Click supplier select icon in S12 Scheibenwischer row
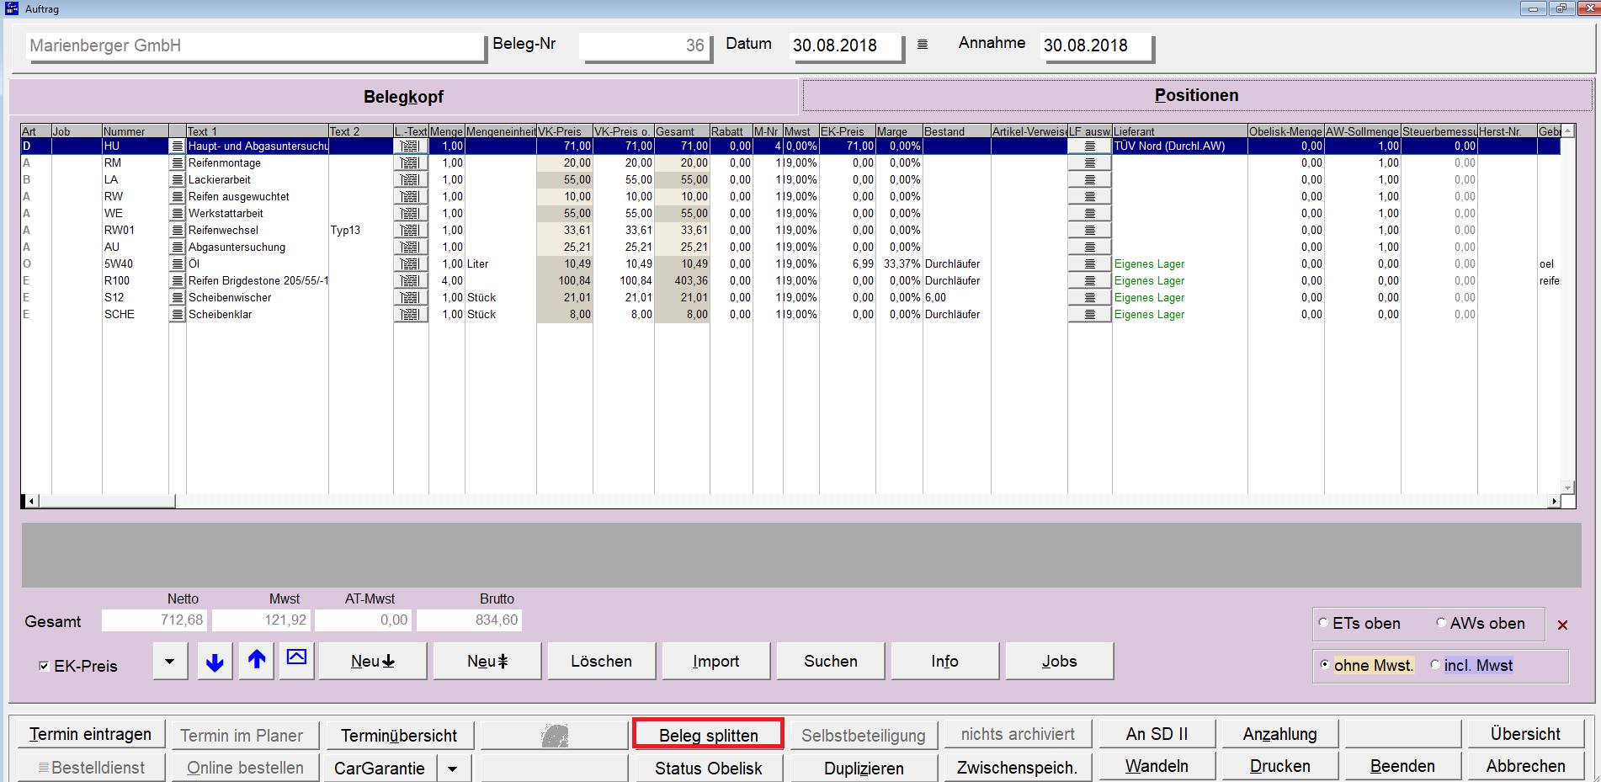Viewport: 1601px width, 782px height. click(x=1089, y=298)
